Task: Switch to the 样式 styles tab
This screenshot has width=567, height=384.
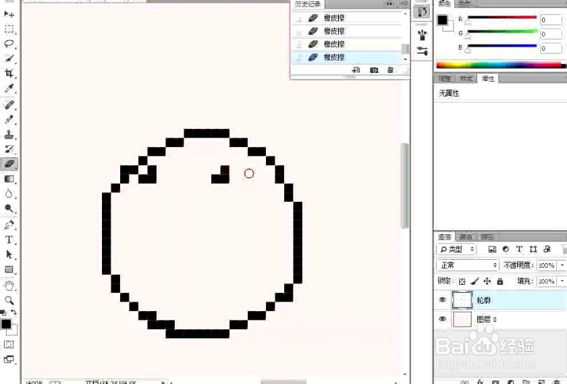Action: point(466,78)
